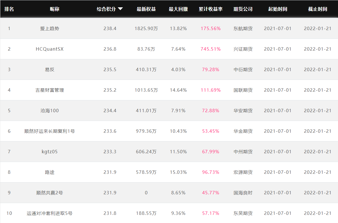The width and height of the screenshot is (338, 223).
Task: Select return rate 72.88%
Action: coord(211,111)
